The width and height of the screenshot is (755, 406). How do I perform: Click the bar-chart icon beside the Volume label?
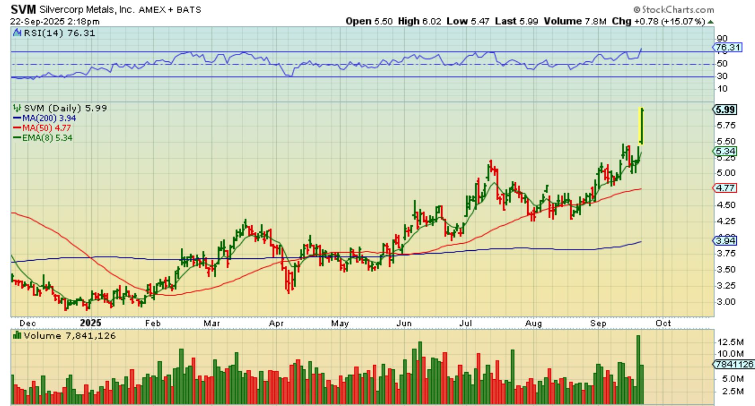click(x=17, y=336)
